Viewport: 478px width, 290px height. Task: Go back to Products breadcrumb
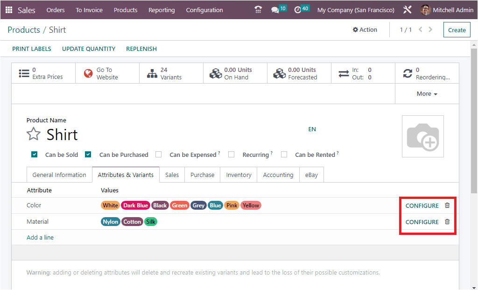click(24, 30)
